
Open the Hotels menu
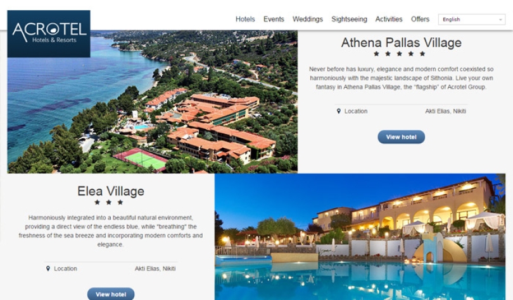click(245, 19)
